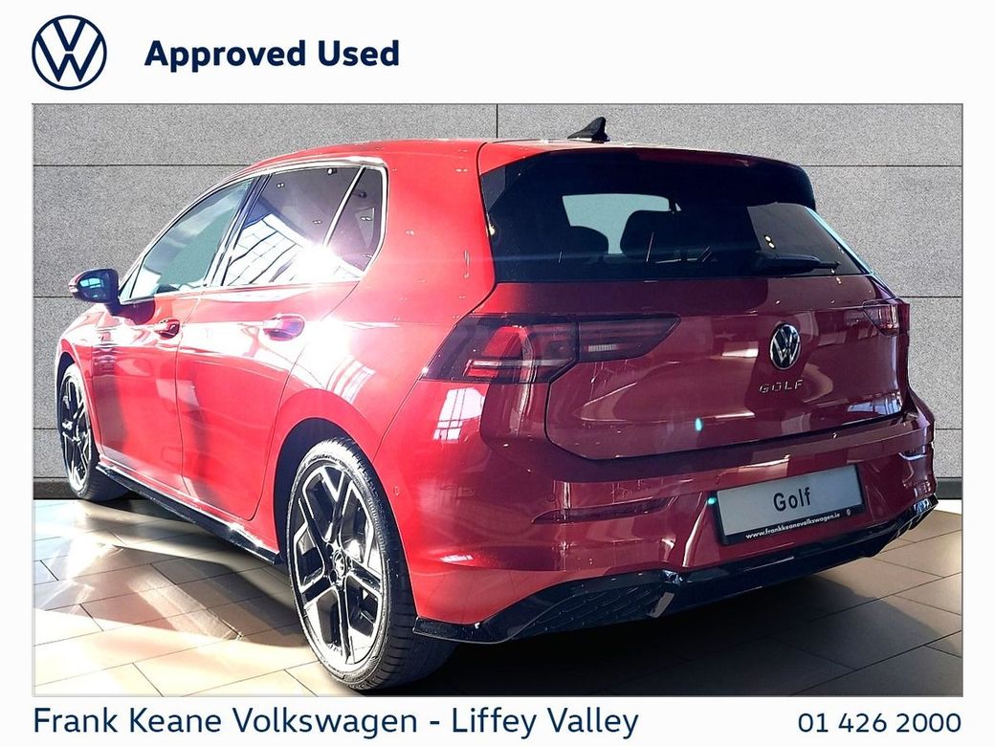Click the phone number 01 426 2000
The width and height of the screenshot is (995, 746).
click(x=879, y=722)
